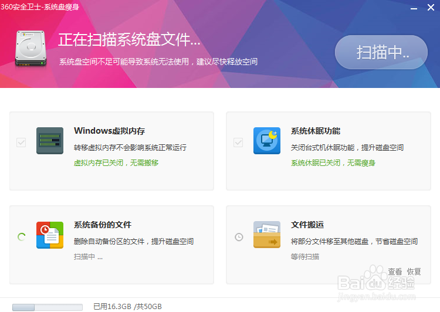
Task: Click the clock icon beside 文件搬运
Action: click(x=239, y=237)
